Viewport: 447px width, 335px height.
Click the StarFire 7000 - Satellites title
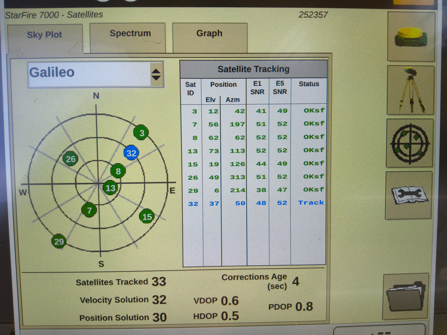54,15
